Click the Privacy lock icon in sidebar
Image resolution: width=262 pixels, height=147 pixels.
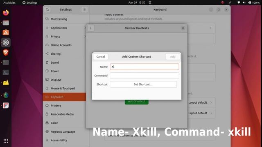pyautogui.click(x=47, y=36)
